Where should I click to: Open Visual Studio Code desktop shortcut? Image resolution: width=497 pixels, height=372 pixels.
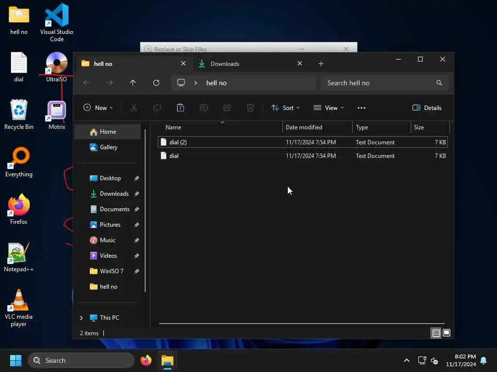[x=57, y=23]
